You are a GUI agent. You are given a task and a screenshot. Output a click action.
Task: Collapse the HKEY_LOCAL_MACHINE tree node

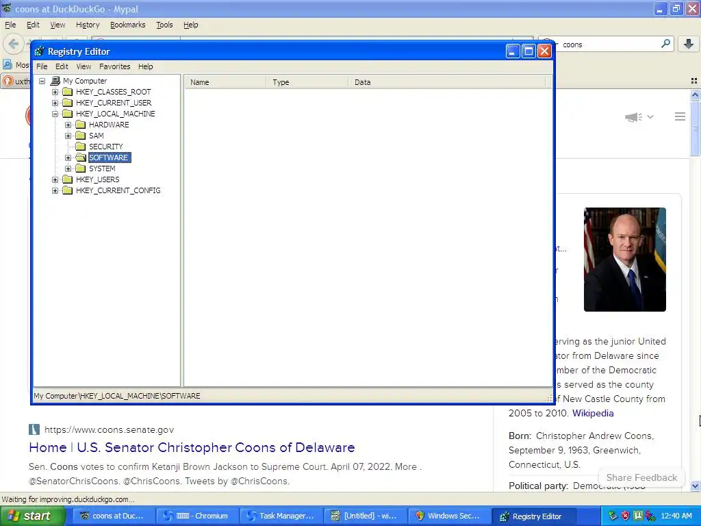click(x=55, y=114)
